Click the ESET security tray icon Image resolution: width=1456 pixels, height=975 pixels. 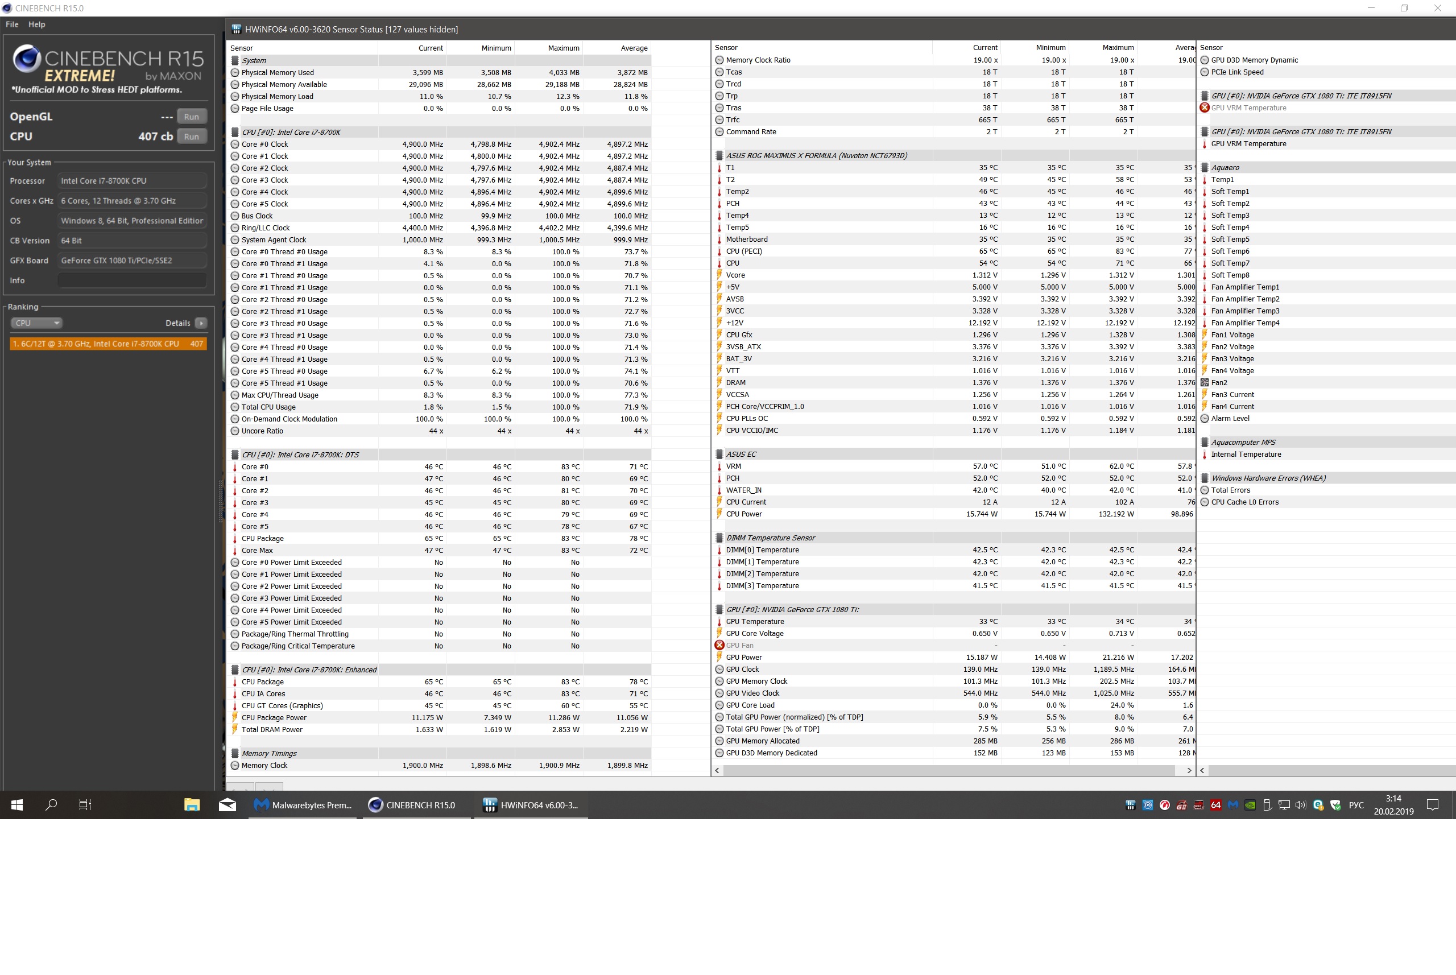pos(1318,804)
